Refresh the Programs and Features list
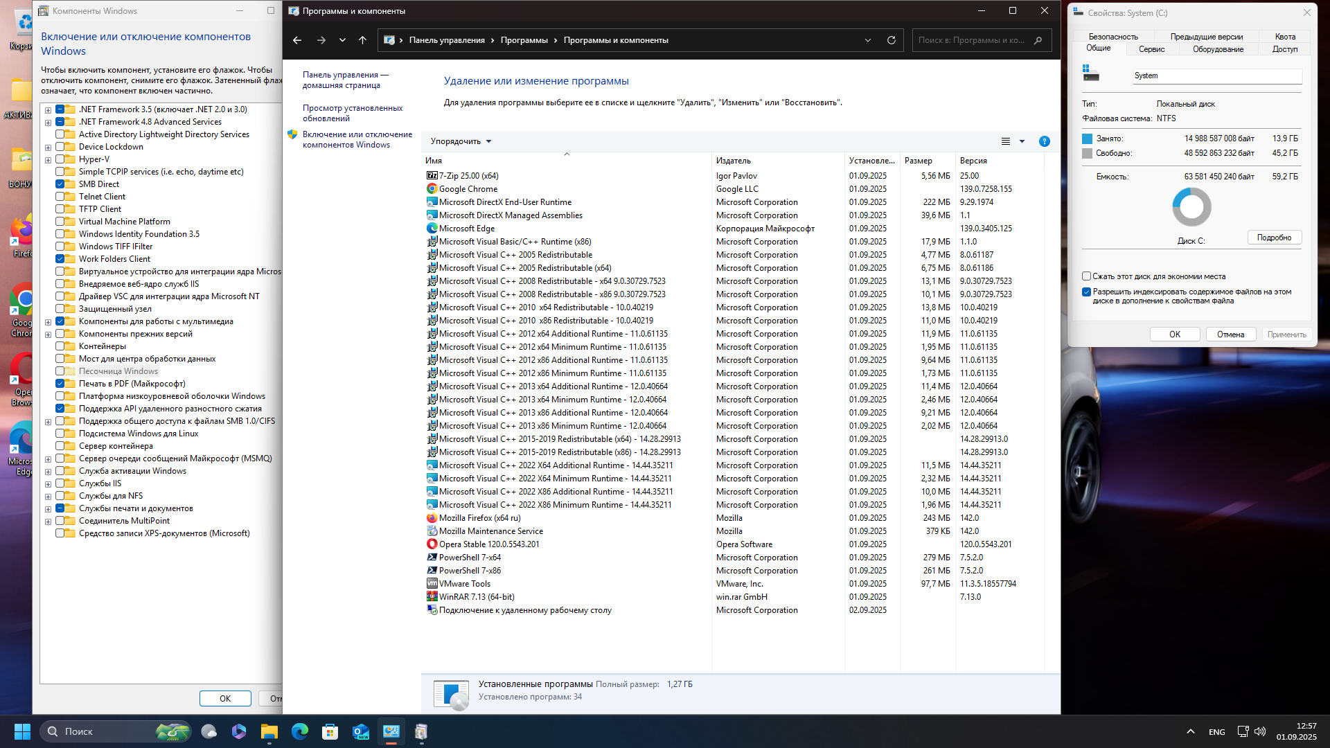This screenshot has height=748, width=1330. (x=892, y=40)
